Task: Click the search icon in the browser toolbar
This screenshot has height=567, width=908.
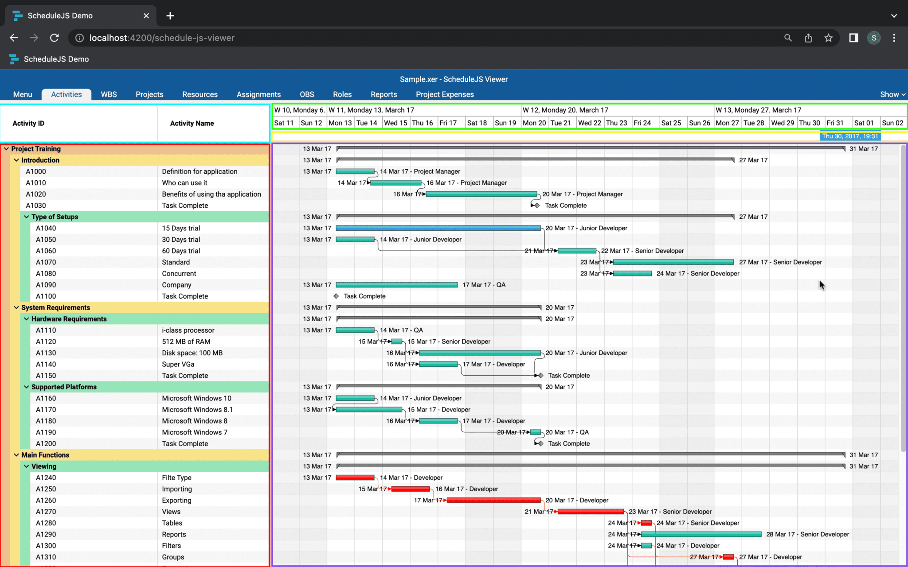Action: coord(788,38)
